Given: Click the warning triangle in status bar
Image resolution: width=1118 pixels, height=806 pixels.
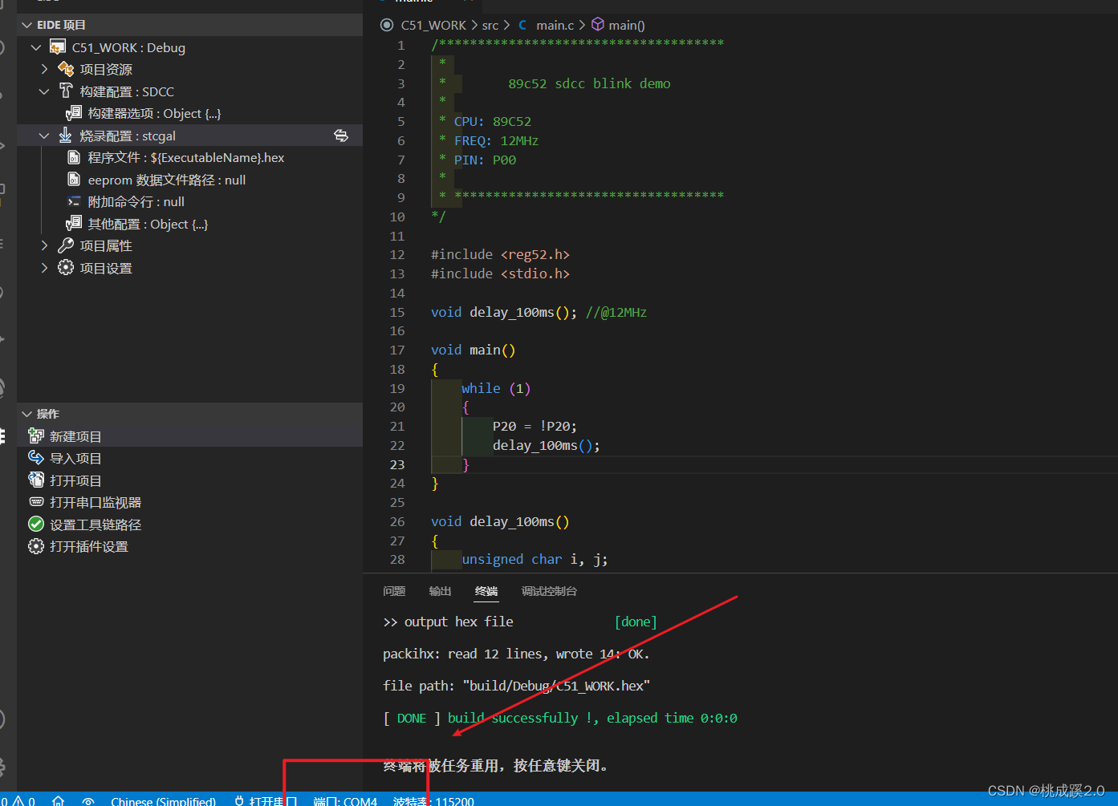Looking at the screenshot, I should click(x=18, y=801).
